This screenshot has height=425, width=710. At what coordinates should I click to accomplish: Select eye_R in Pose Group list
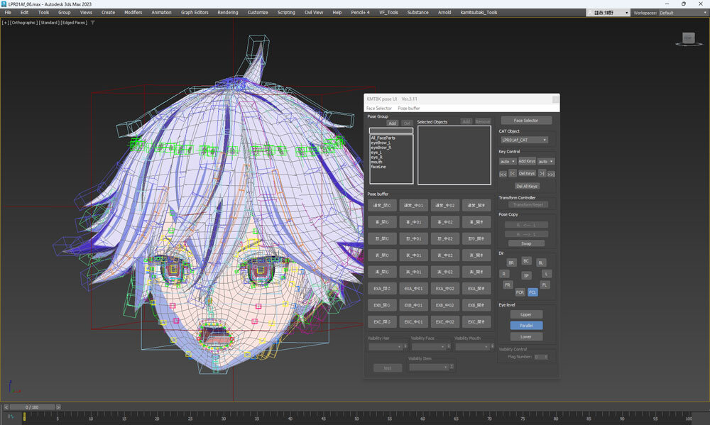click(377, 157)
